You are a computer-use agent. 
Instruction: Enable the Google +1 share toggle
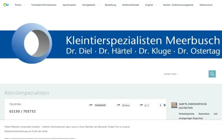coord(141,105)
